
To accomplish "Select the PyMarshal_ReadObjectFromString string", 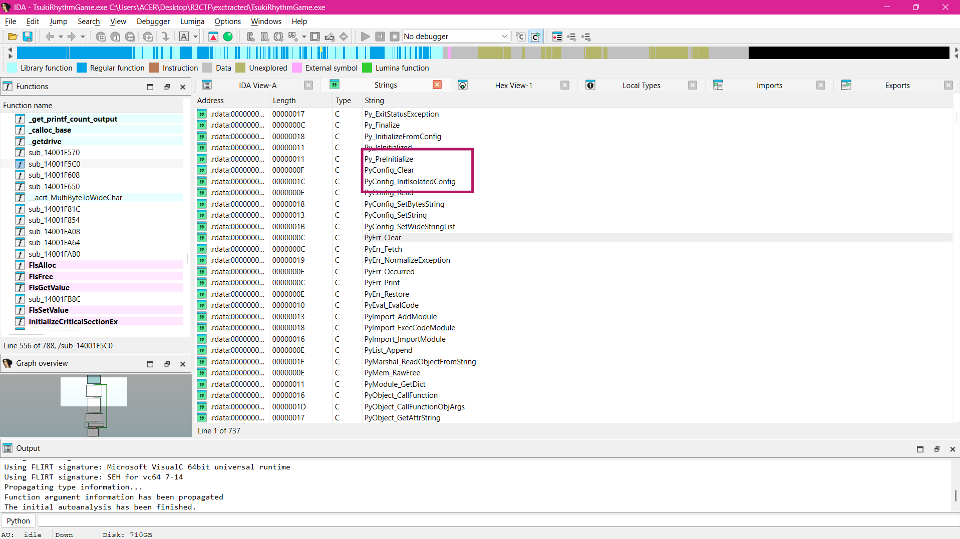I will [x=574, y=362].
